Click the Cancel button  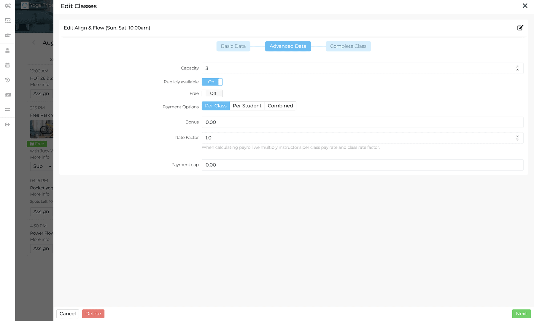point(68,314)
